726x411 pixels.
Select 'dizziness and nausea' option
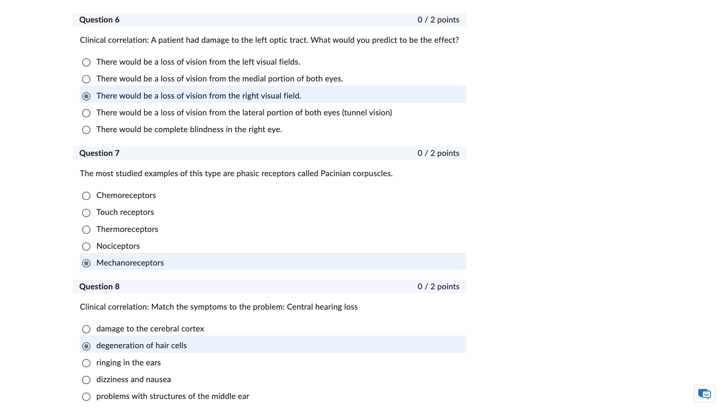click(x=86, y=380)
